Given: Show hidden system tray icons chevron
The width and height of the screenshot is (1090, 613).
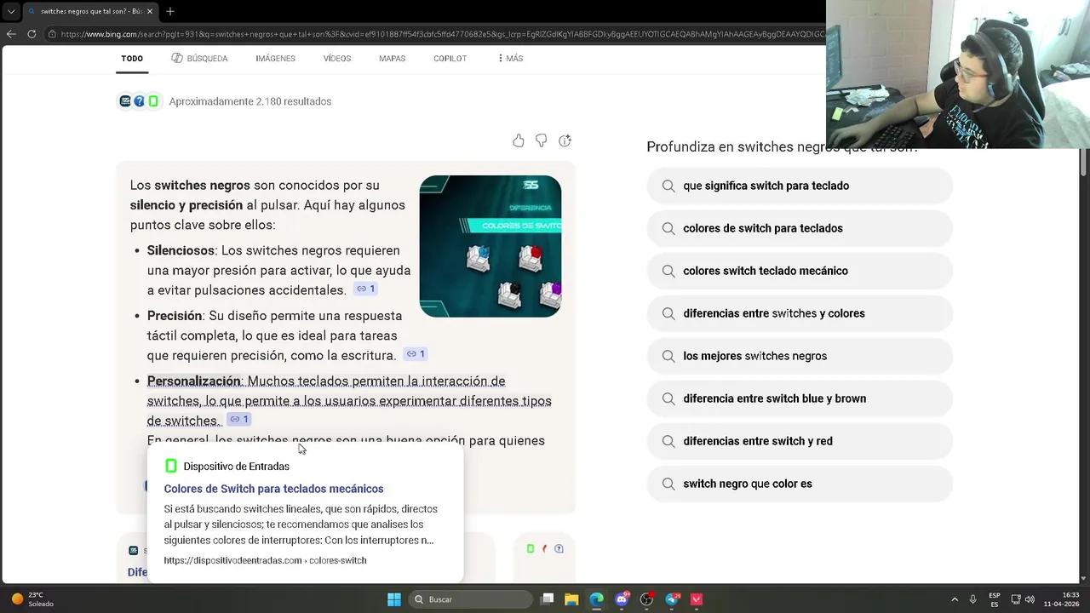Looking at the screenshot, I should [955, 599].
